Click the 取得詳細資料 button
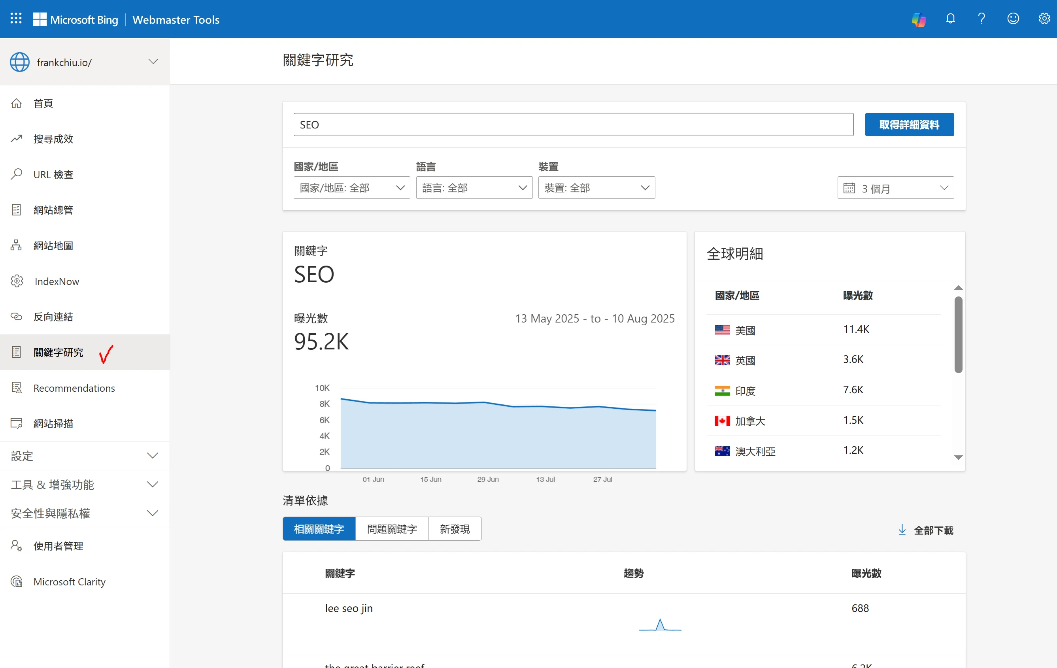 909,125
